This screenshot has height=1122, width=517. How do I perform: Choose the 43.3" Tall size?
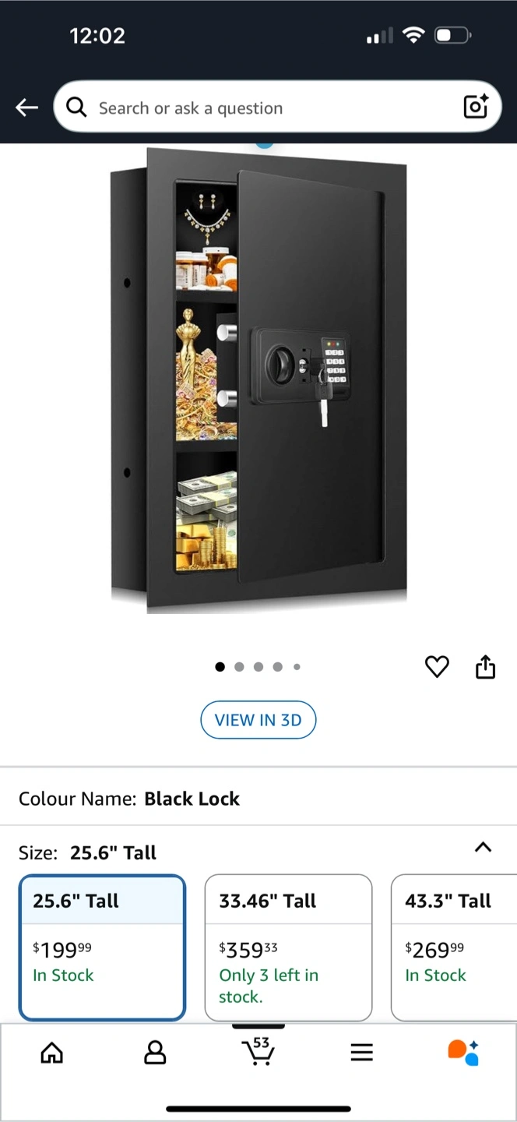click(x=454, y=947)
